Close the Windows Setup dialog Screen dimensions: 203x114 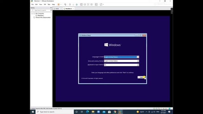click(x=144, y=35)
